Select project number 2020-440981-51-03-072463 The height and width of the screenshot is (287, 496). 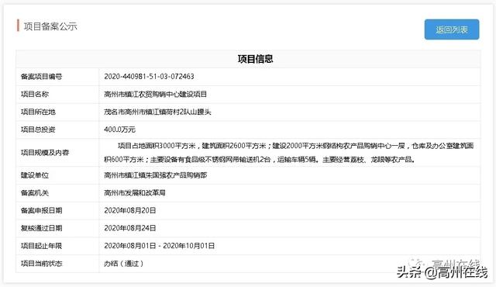coord(149,77)
